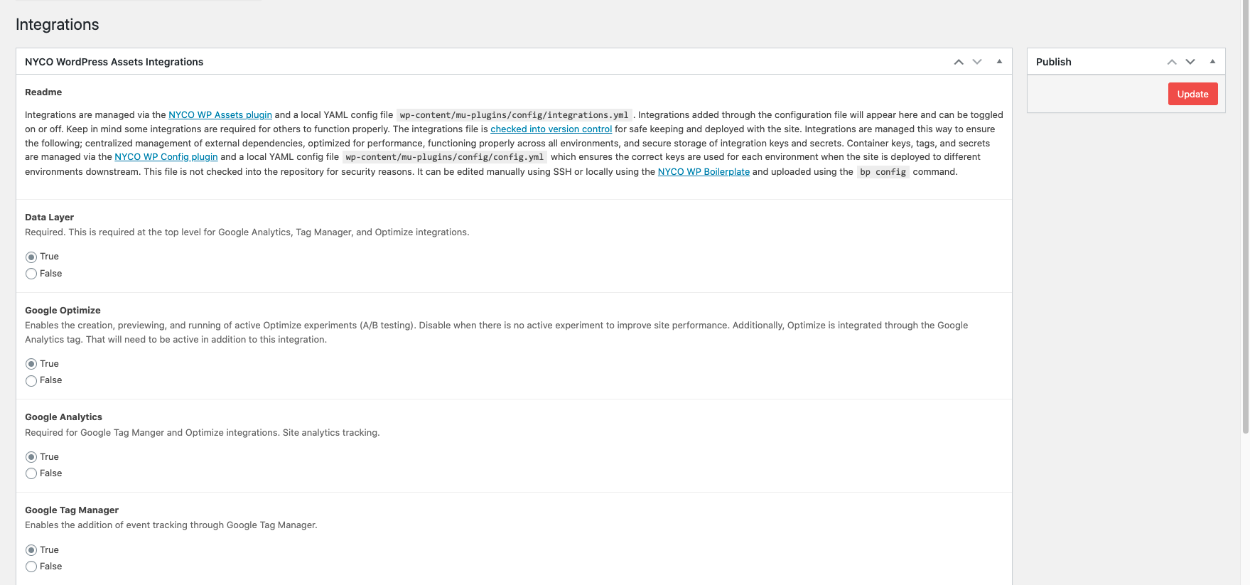Open checked into version control link

[x=551, y=129]
